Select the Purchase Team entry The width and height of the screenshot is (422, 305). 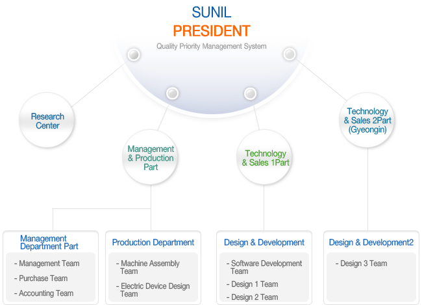tap(41, 278)
